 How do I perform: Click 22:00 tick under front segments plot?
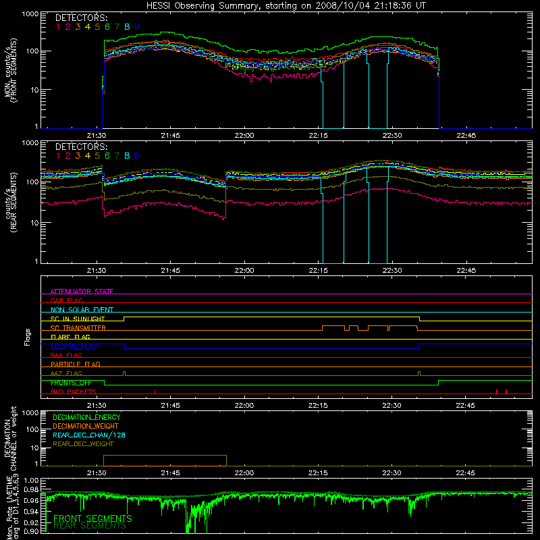(x=244, y=136)
